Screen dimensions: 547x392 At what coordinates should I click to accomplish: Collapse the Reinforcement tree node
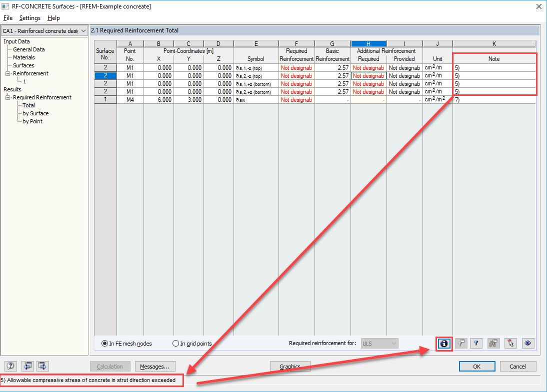7,73
